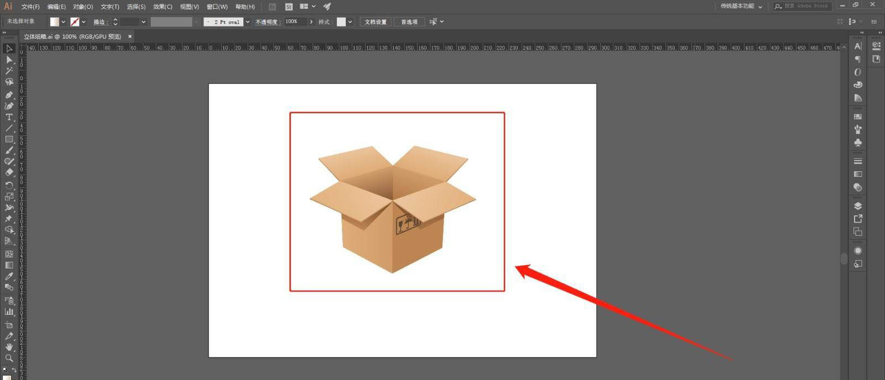The height and width of the screenshot is (380, 885).
Task: Open the Stroke panel icon
Action: pyautogui.click(x=858, y=161)
